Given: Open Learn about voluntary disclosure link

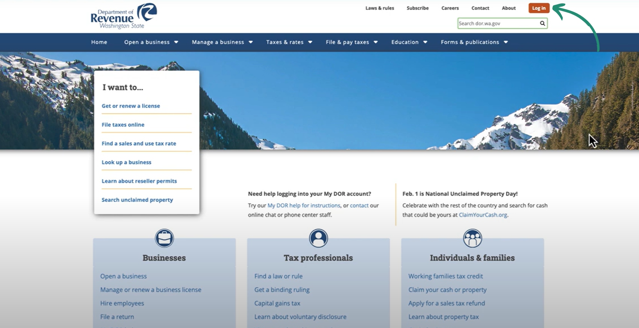Looking at the screenshot, I should (300, 317).
